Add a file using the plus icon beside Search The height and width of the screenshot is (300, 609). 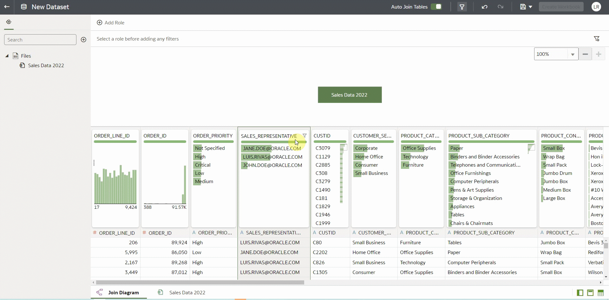click(x=83, y=40)
